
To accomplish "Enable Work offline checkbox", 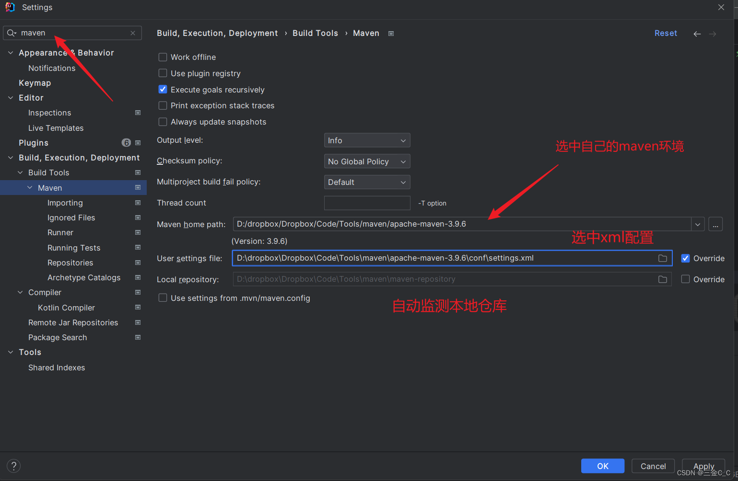I will (x=163, y=57).
